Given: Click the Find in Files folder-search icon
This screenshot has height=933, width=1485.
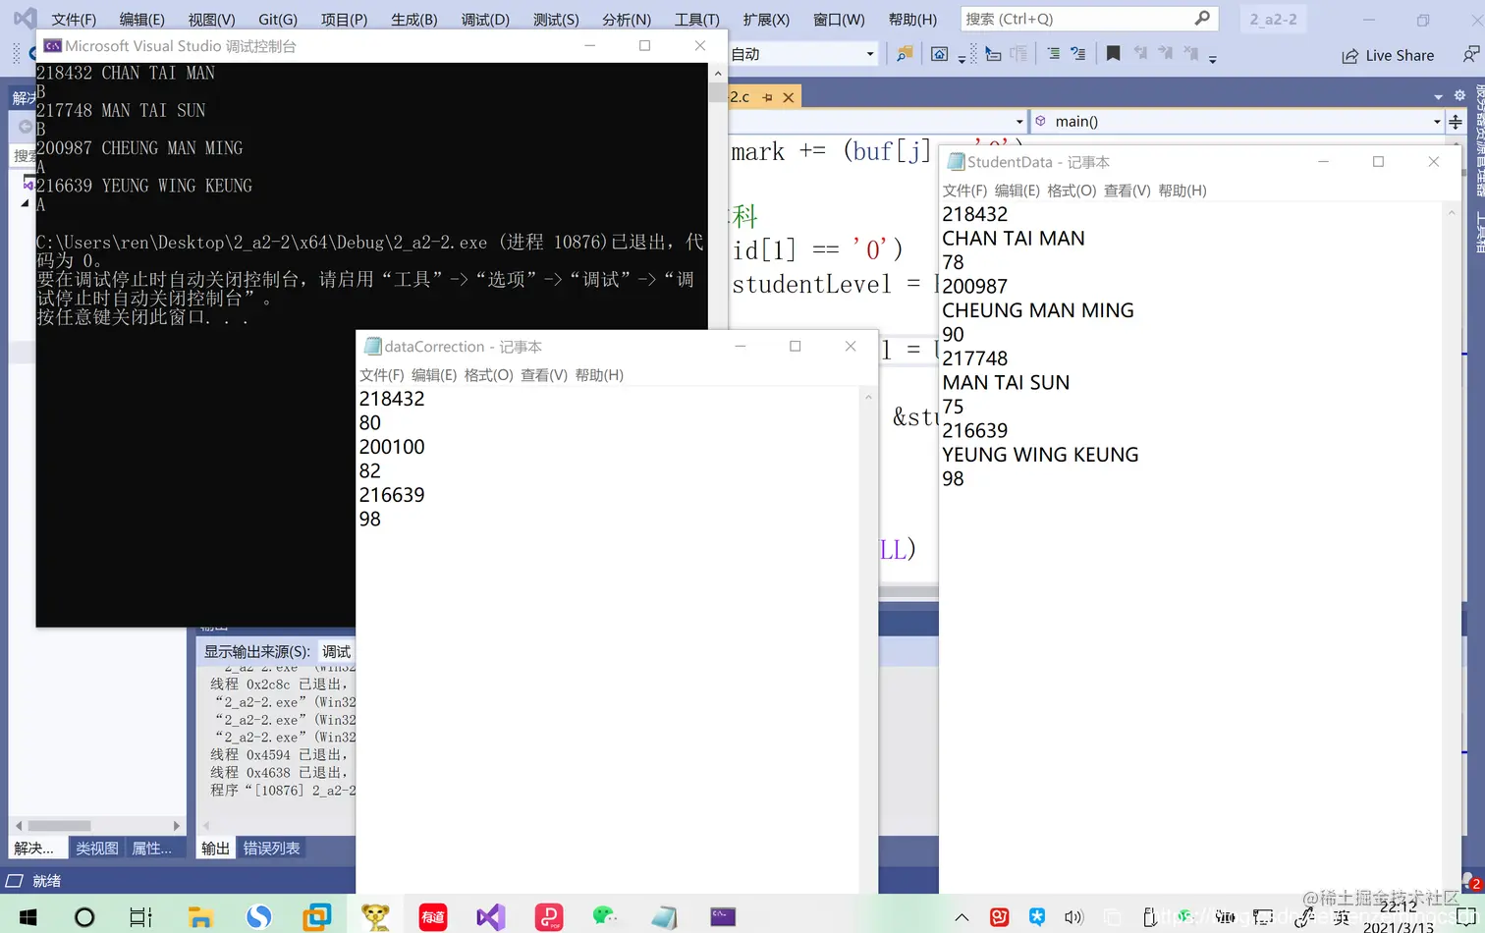Looking at the screenshot, I should pos(904,54).
